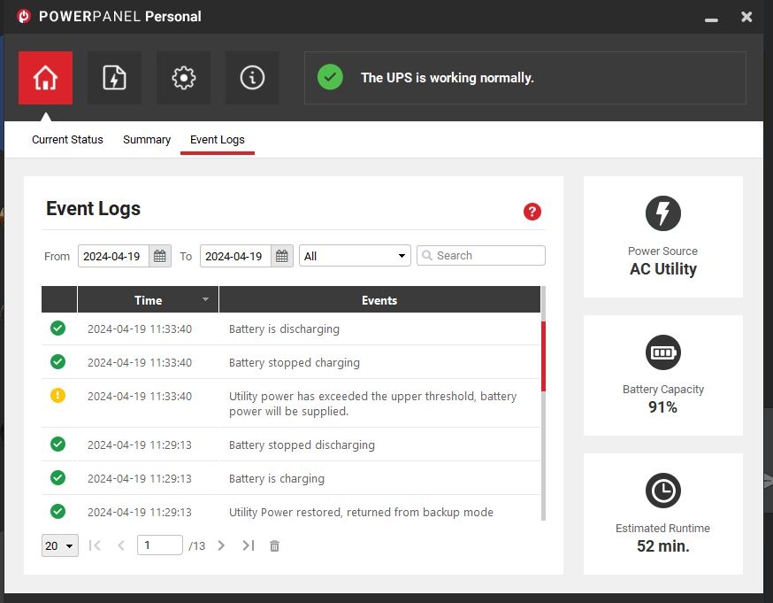Open the From date calendar picker
The image size is (773, 603).
pyautogui.click(x=160, y=256)
